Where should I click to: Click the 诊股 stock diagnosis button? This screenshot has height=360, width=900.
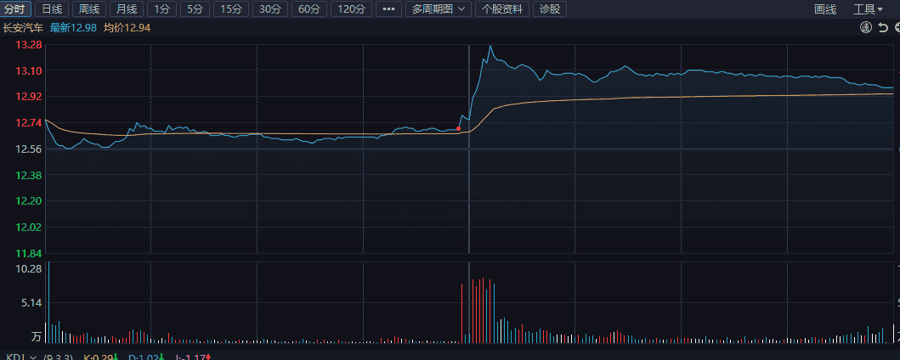pyautogui.click(x=550, y=9)
